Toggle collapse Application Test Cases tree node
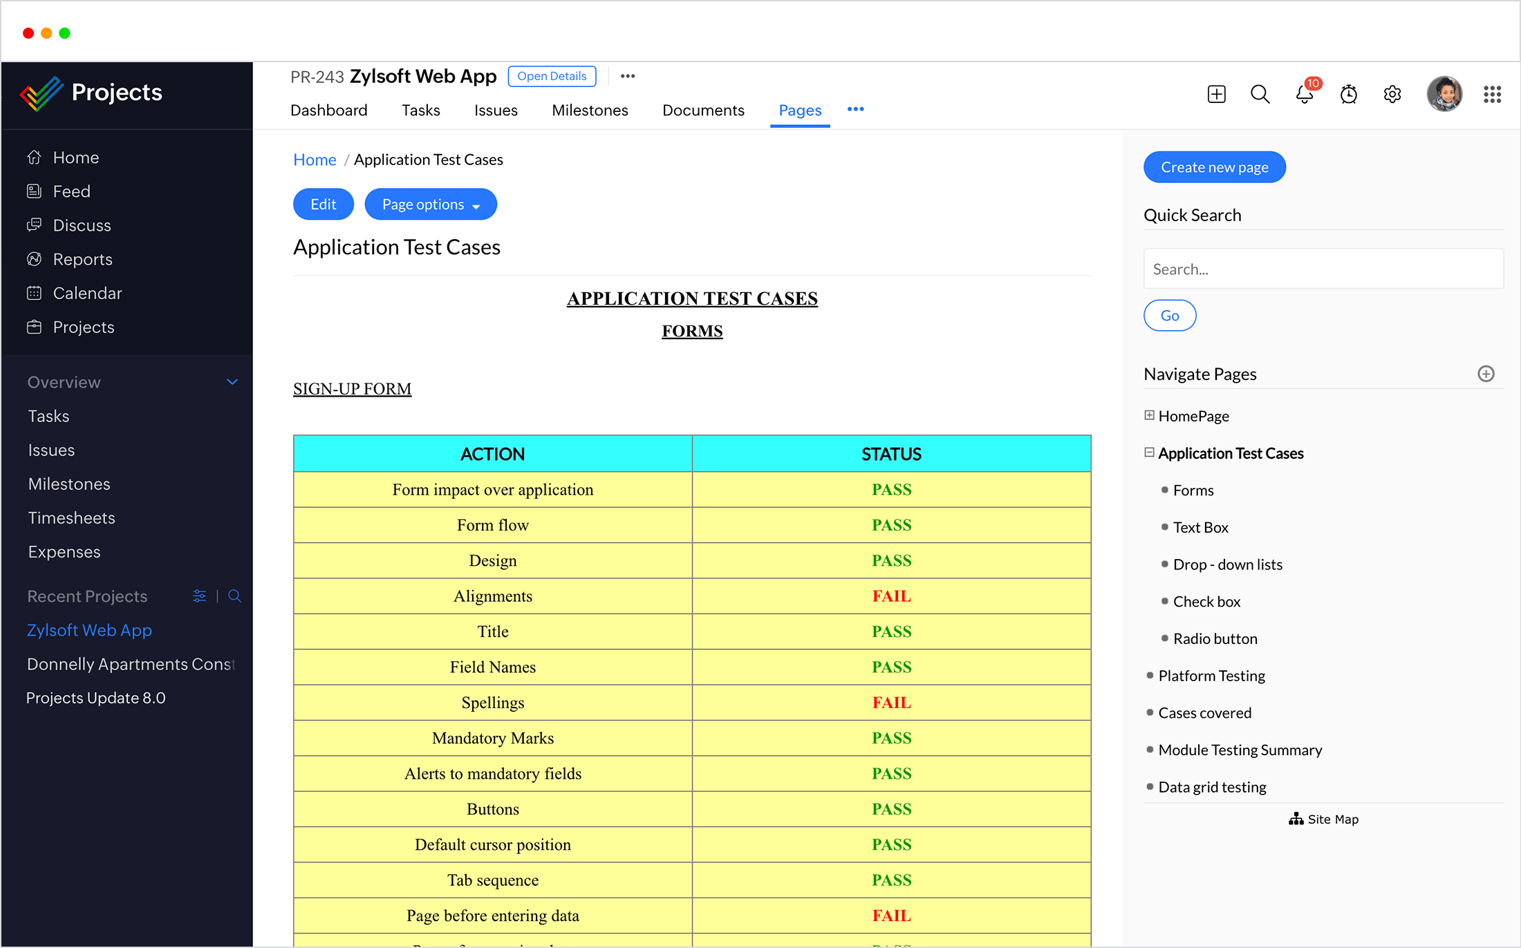 coord(1148,452)
